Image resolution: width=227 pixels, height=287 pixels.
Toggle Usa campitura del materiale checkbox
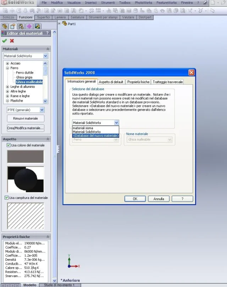(6, 198)
